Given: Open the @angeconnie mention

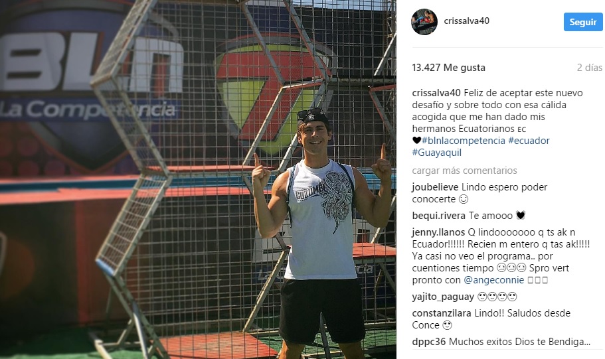Looking at the screenshot, I should tap(494, 280).
